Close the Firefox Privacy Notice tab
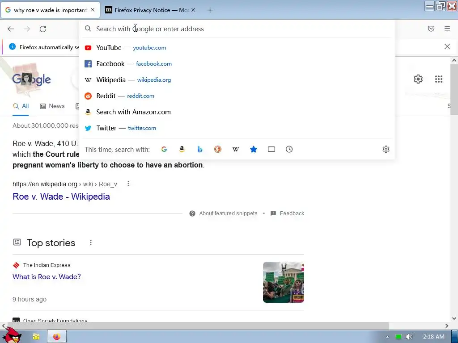458x343 pixels. (193, 10)
